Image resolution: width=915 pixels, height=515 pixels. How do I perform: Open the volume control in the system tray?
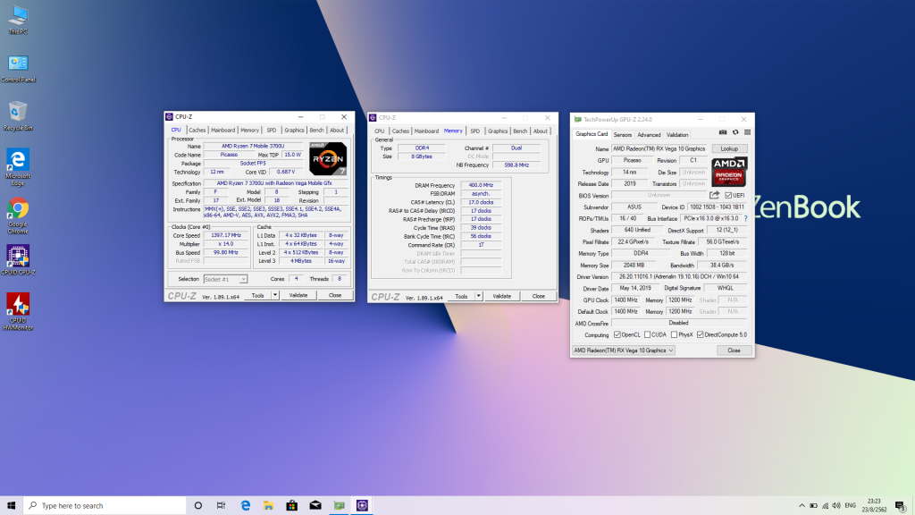836,506
